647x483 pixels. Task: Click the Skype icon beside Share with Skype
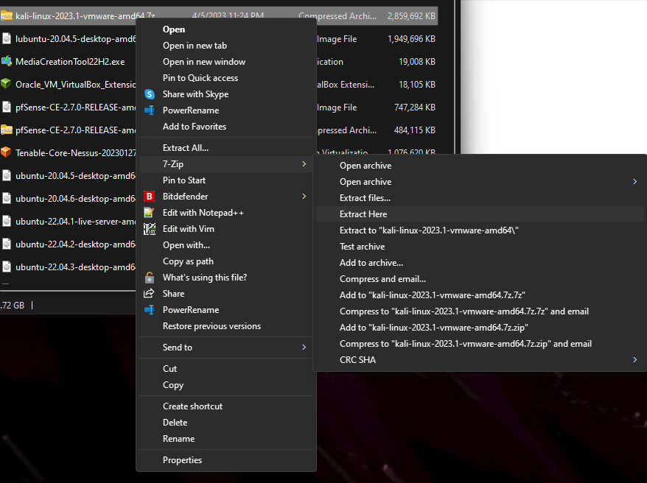click(150, 94)
